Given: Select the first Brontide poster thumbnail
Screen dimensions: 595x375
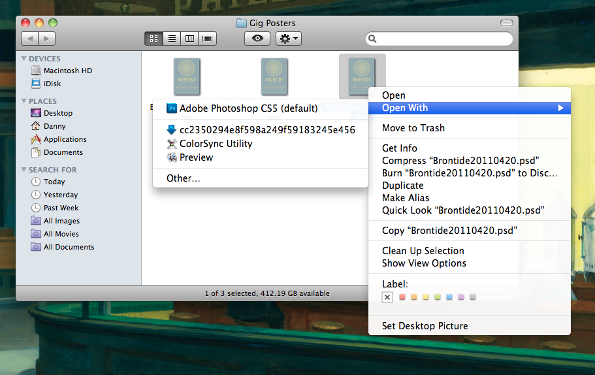Looking at the screenshot, I should point(187,76).
